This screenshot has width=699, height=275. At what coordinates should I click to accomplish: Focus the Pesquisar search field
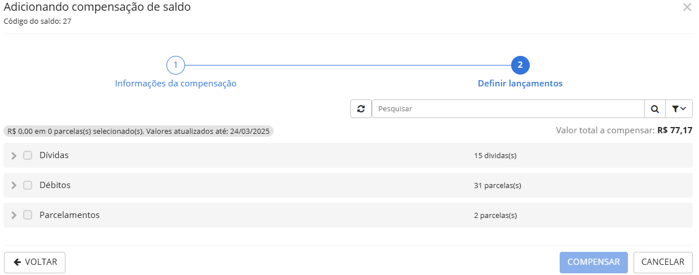point(508,109)
